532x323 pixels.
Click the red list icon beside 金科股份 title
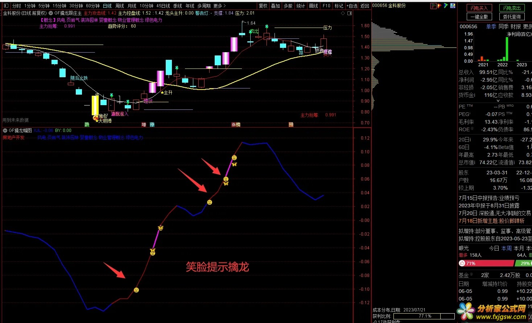(433, 6)
